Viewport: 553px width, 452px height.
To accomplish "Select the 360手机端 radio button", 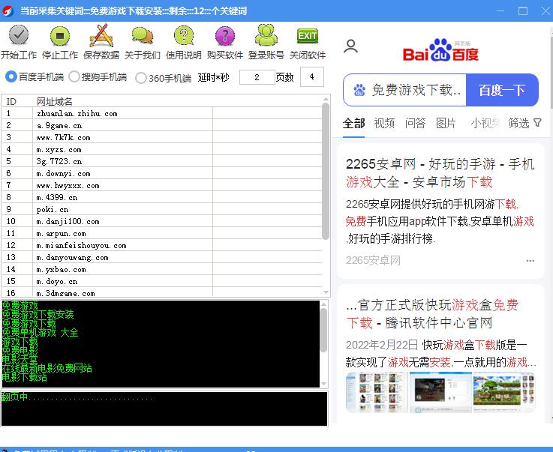I will click(140, 77).
